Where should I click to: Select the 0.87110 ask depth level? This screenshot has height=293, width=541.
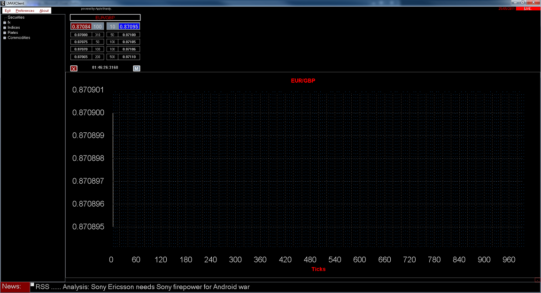(x=129, y=57)
